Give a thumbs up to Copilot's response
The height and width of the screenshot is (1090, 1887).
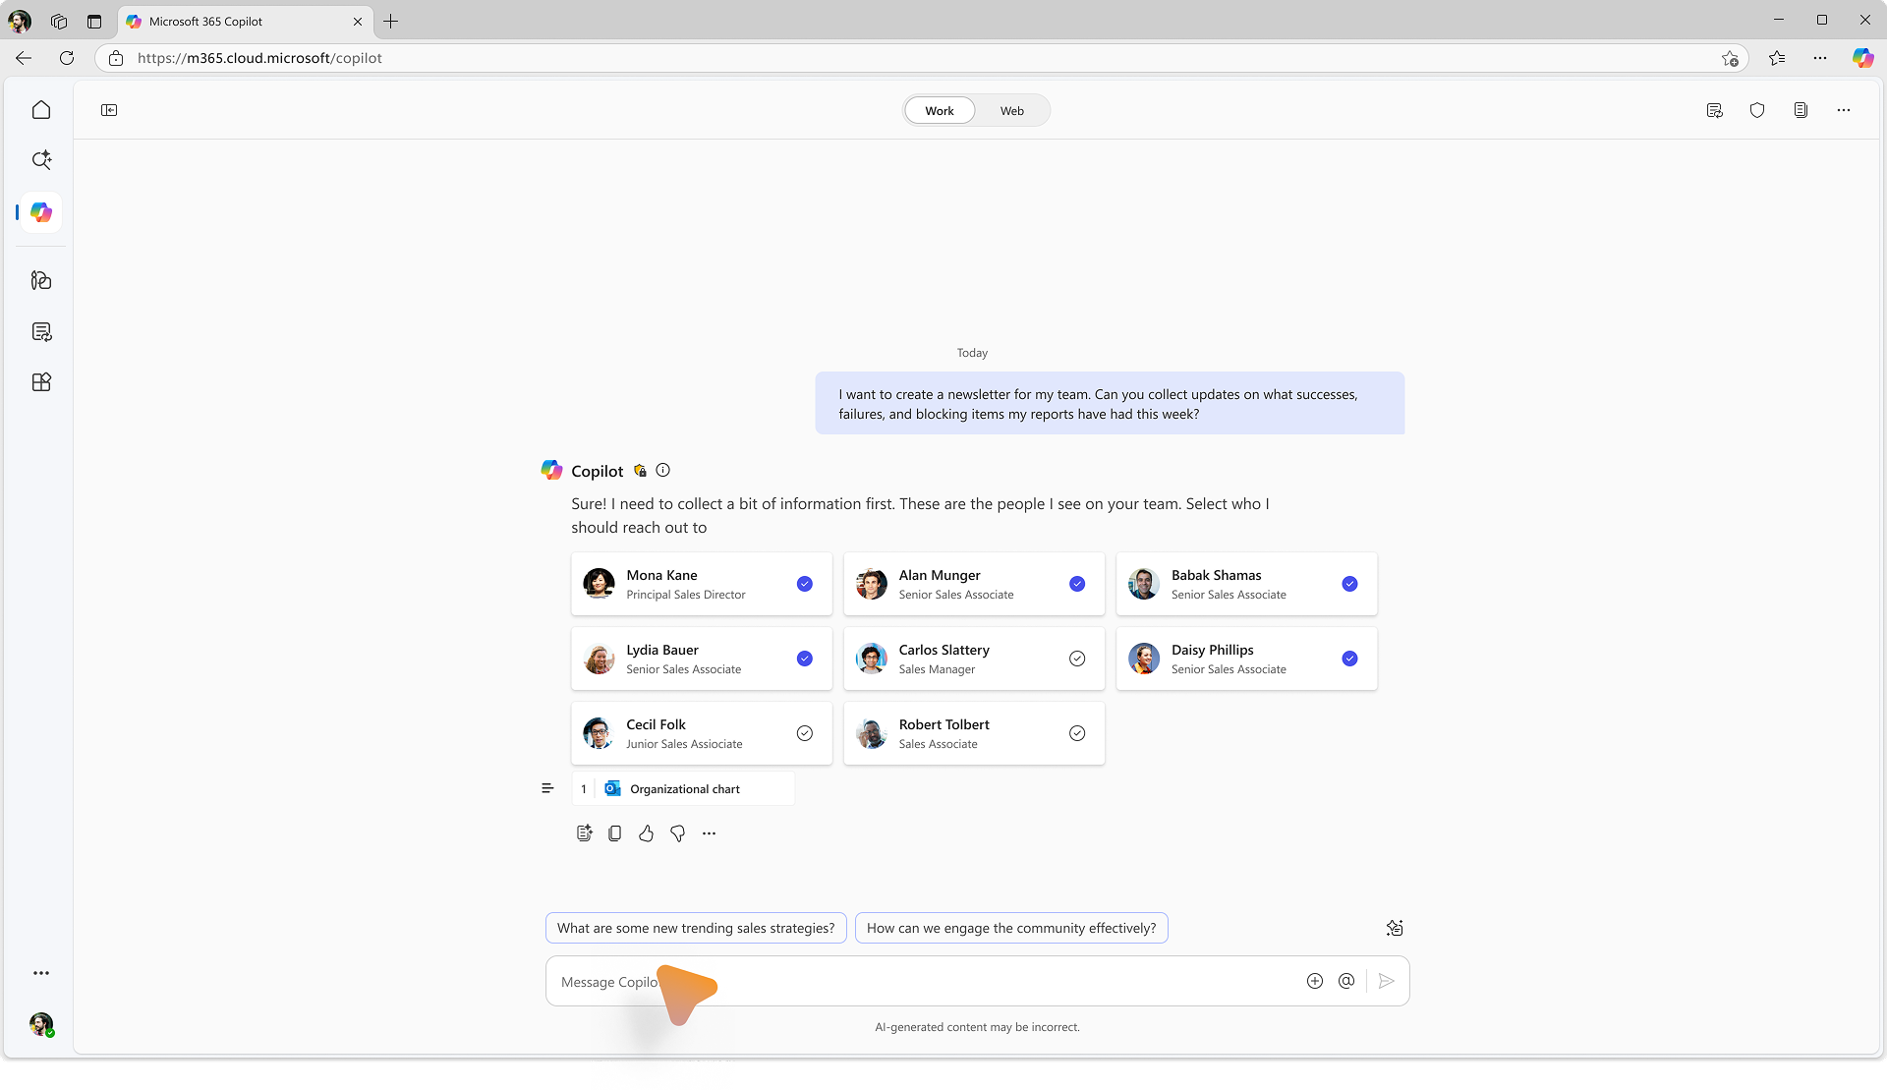646,832
